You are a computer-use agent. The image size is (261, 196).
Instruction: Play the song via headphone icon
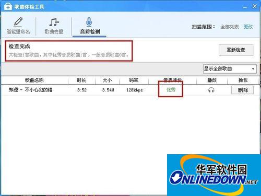(x=211, y=90)
